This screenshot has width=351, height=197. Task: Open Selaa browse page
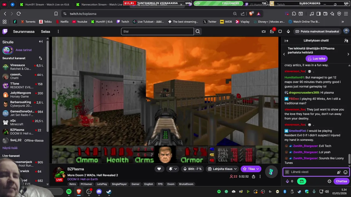tap(46, 31)
